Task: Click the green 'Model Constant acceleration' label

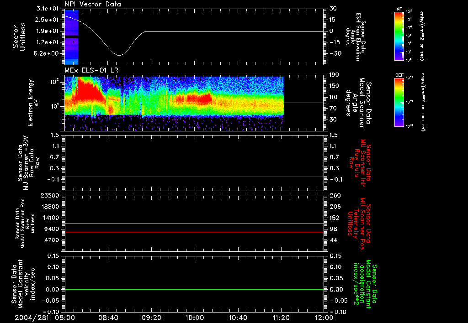Action: tap(364, 285)
